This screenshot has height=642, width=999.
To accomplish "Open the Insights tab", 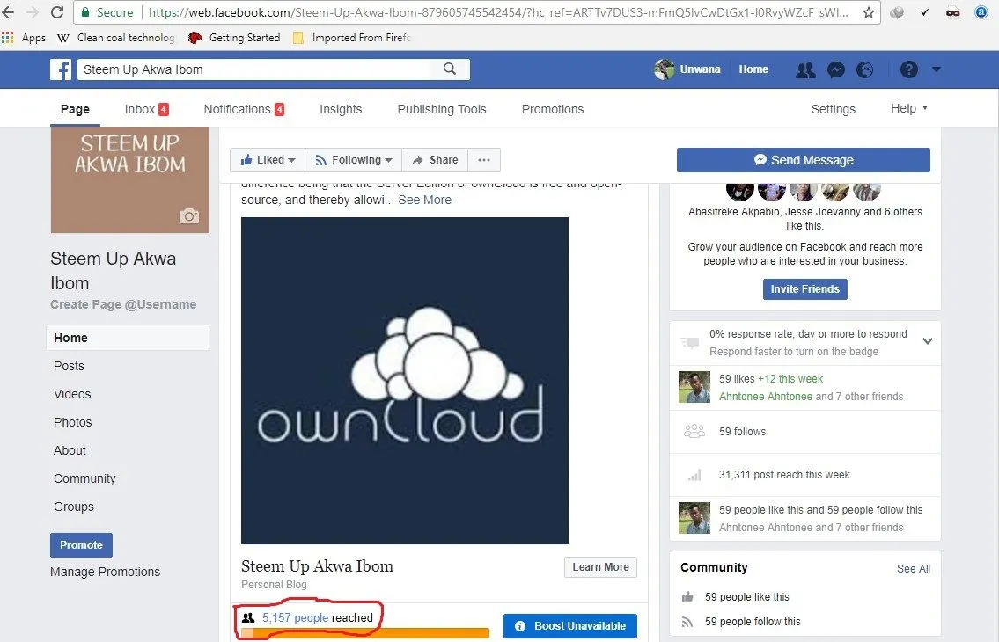I will (341, 109).
